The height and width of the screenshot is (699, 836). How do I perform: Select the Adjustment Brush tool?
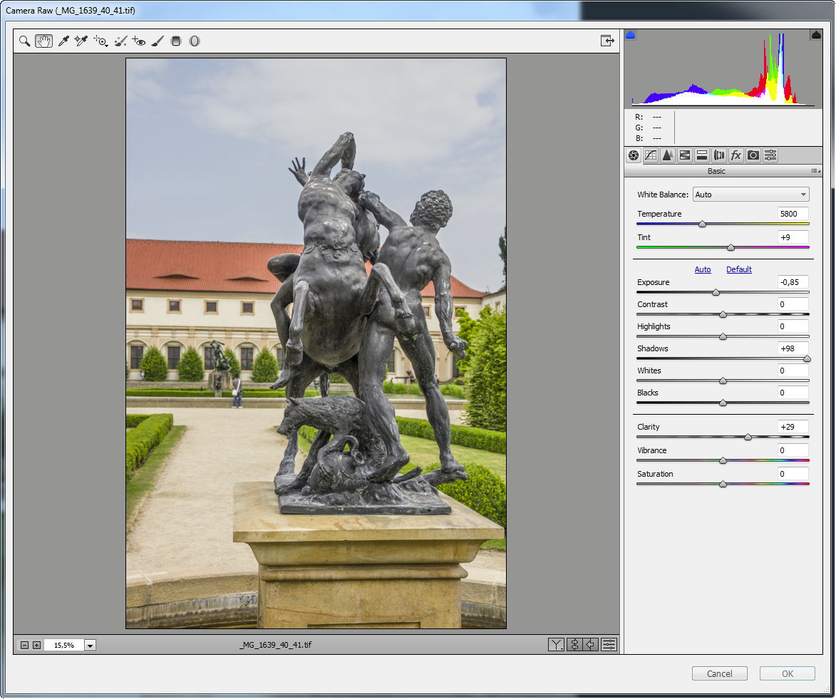coord(158,41)
